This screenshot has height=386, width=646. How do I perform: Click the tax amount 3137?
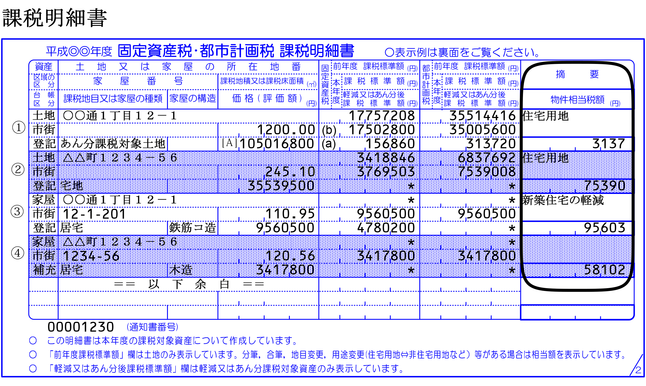click(608, 144)
